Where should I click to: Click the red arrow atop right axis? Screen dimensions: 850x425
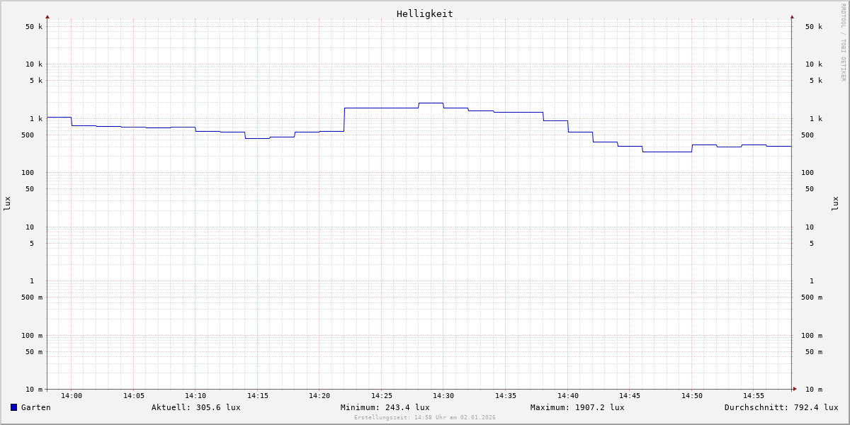tap(792, 16)
